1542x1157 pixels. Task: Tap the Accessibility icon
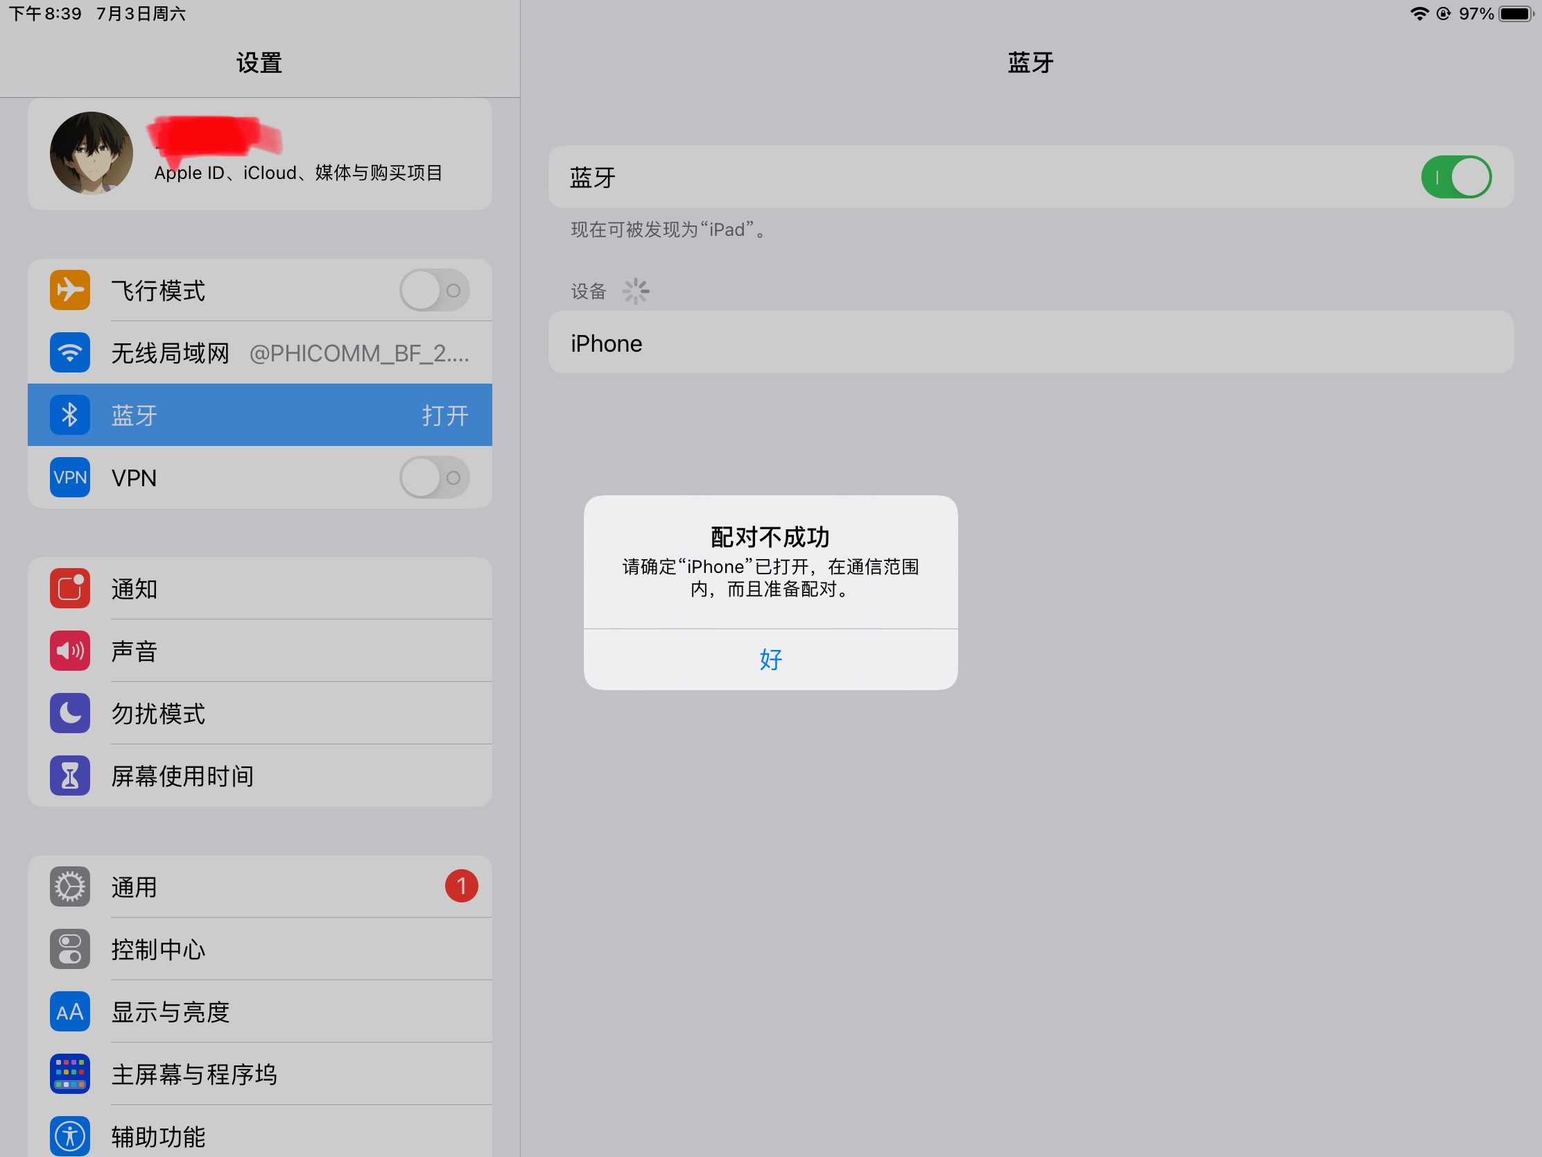point(70,1135)
